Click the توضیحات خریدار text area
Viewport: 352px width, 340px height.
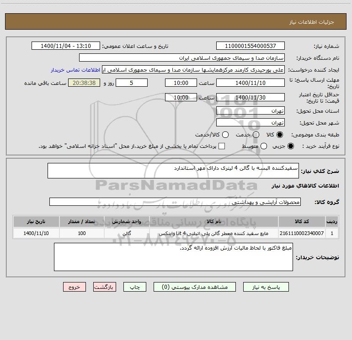(173, 257)
